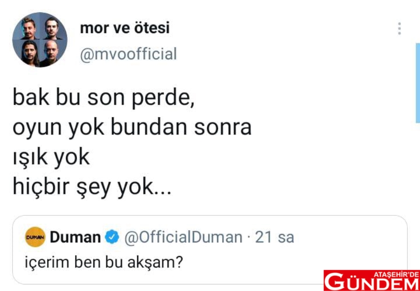The height and width of the screenshot is (291, 420).
Task: Click the line 'hiçbir şey yok...'
Action: click(x=91, y=187)
